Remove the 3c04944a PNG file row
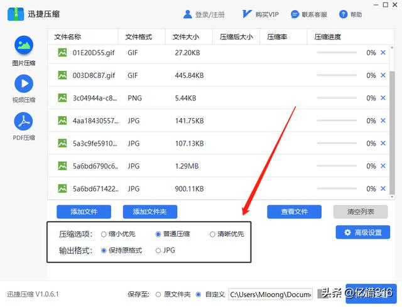Image resolution: width=402 pixels, height=307 pixels. pyautogui.click(x=383, y=98)
